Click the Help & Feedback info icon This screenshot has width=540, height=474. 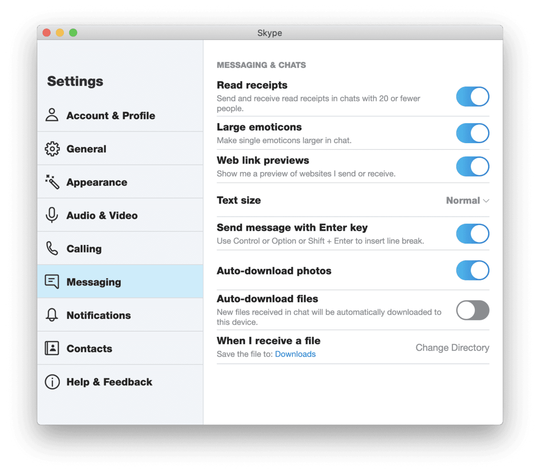(52, 382)
